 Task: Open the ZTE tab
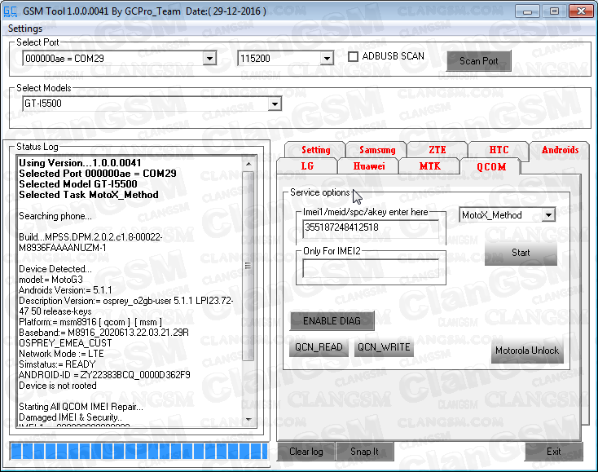click(x=437, y=149)
